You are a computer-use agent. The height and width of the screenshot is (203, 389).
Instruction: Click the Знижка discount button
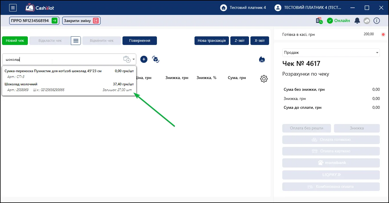point(357,128)
